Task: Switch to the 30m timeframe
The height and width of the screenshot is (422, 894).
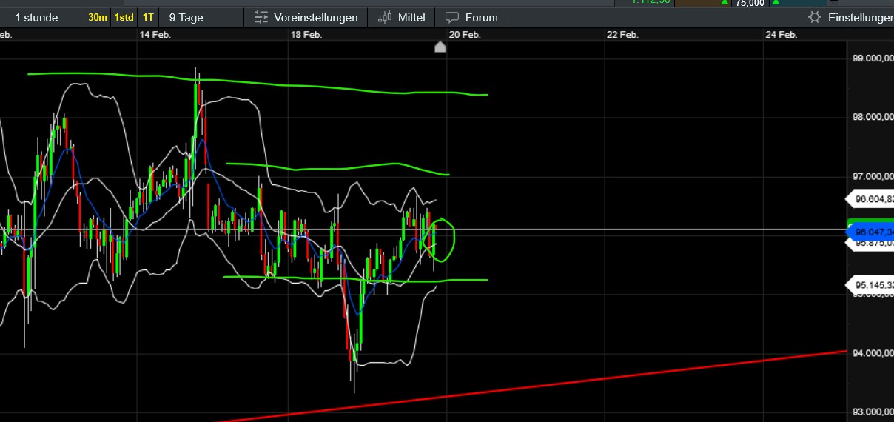Action: point(97,17)
